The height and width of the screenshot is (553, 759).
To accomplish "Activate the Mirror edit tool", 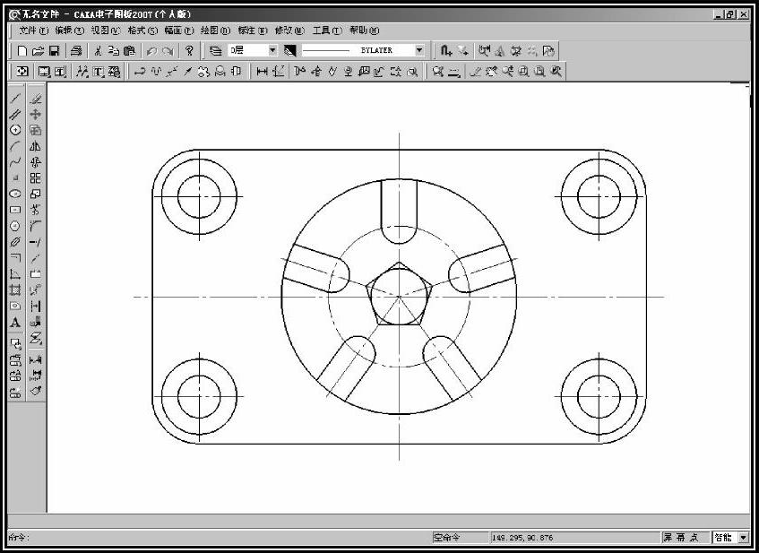I will (x=36, y=146).
